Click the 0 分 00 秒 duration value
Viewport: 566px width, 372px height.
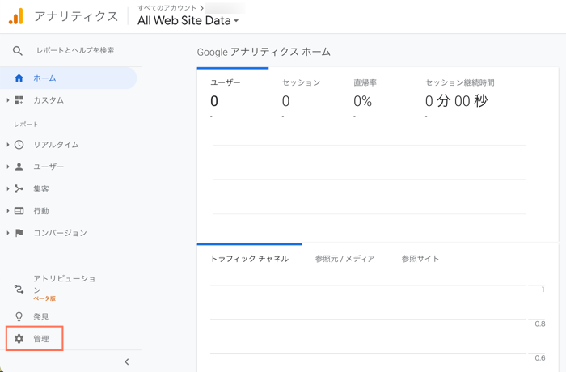pos(456,101)
